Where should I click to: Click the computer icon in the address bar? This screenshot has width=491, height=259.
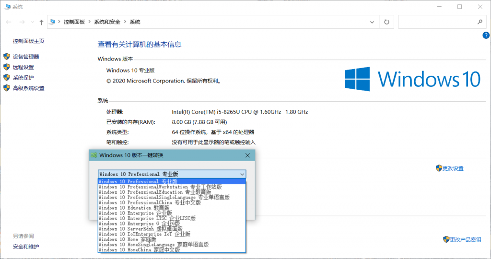click(53, 22)
